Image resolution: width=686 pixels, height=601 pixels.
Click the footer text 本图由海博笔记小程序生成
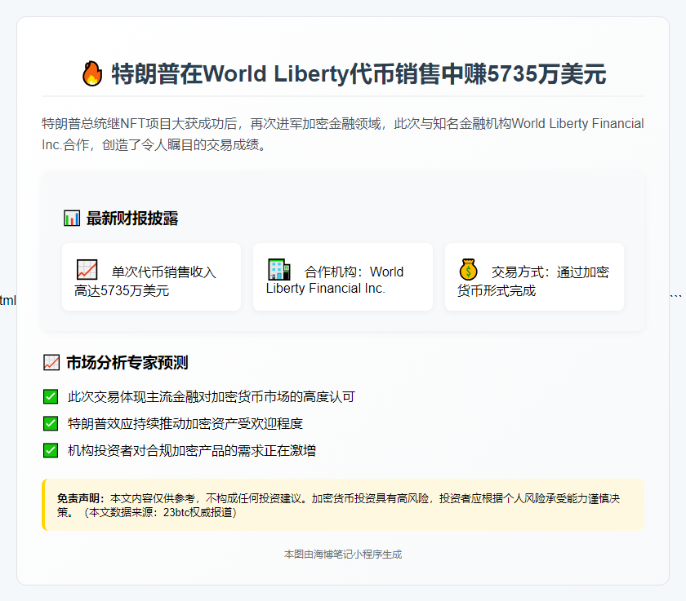[x=343, y=555]
